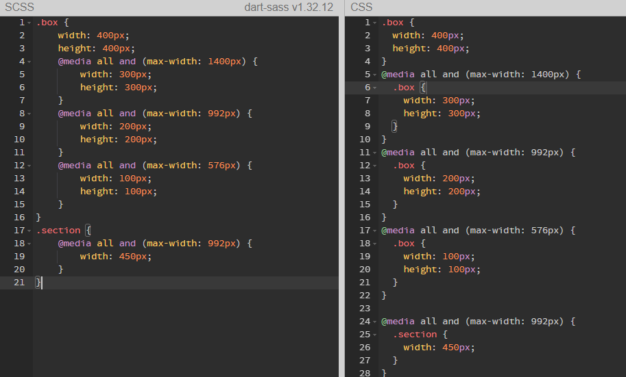The height and width of the screenshot is (377, 626).
Task: Click SCSS gutter line number 16
Action: [19, 218]
